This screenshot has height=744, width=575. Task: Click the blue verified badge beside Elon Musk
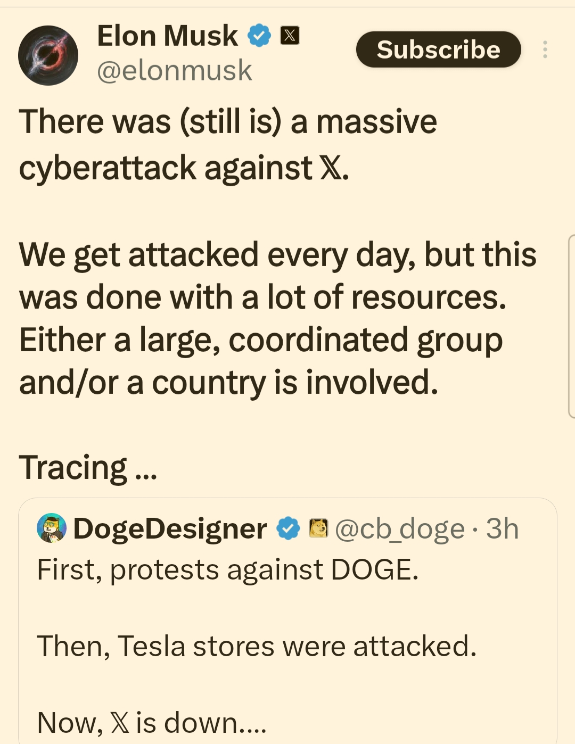click(259, 36)
